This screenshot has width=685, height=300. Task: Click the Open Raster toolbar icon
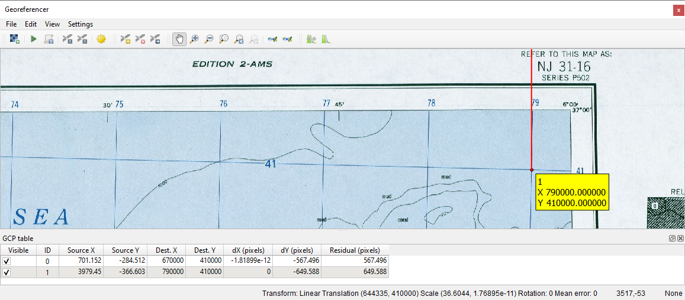[x=15, y=39]
